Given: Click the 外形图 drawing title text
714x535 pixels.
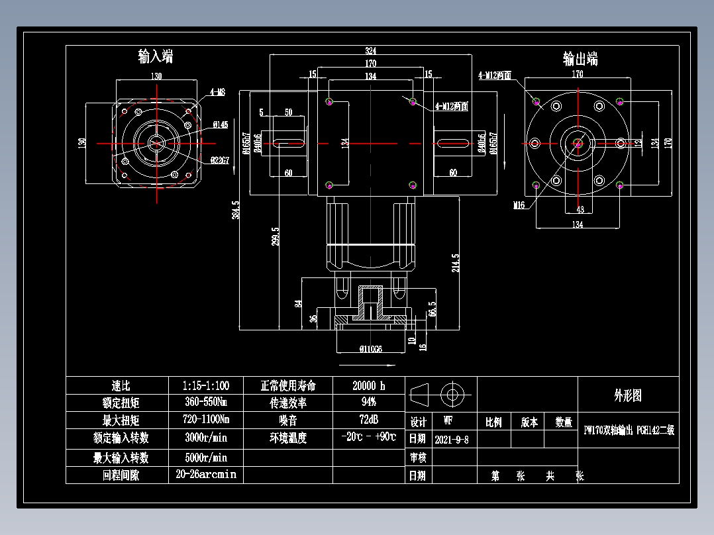Looking at the screenshot, I should 629,395.
